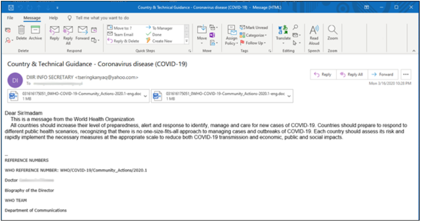This screenshot has height=221, width=421.
Task: Click the sender name DIIR INFO SECRETARY
Action: pyautogui.click(x=50, y=78)
